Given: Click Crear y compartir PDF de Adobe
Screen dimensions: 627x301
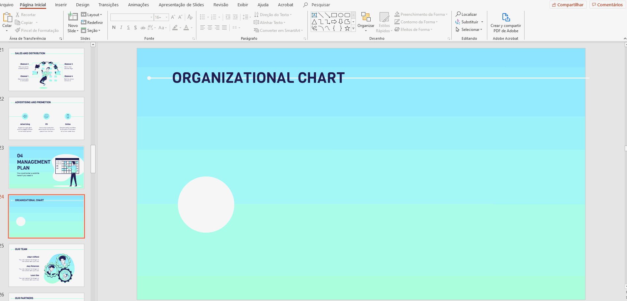Looking at the screenshot, I should point(505,22).
